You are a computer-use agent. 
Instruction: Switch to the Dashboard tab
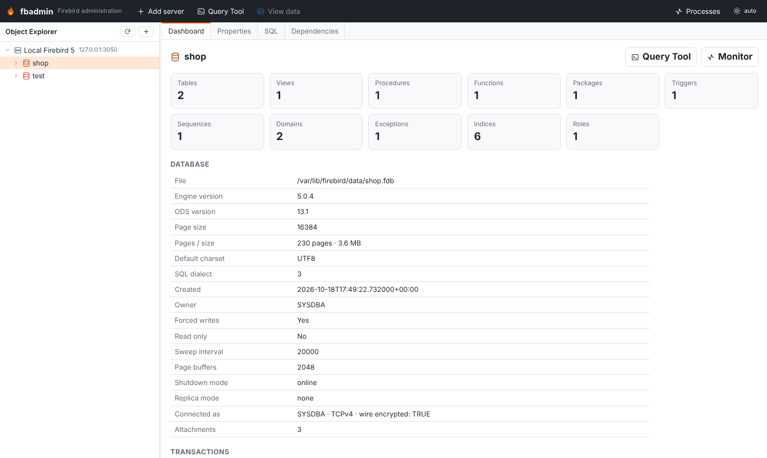[186, 31]
